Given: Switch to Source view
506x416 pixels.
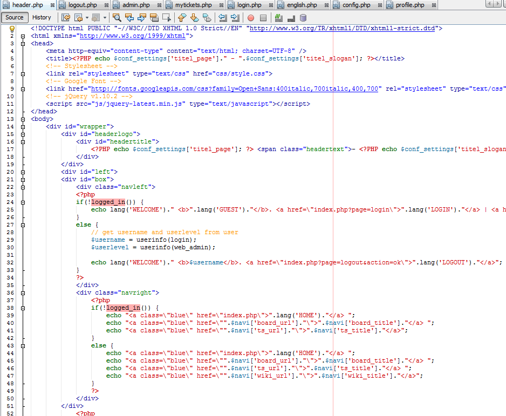Looking at the screenshot, I should pos(15,17).
